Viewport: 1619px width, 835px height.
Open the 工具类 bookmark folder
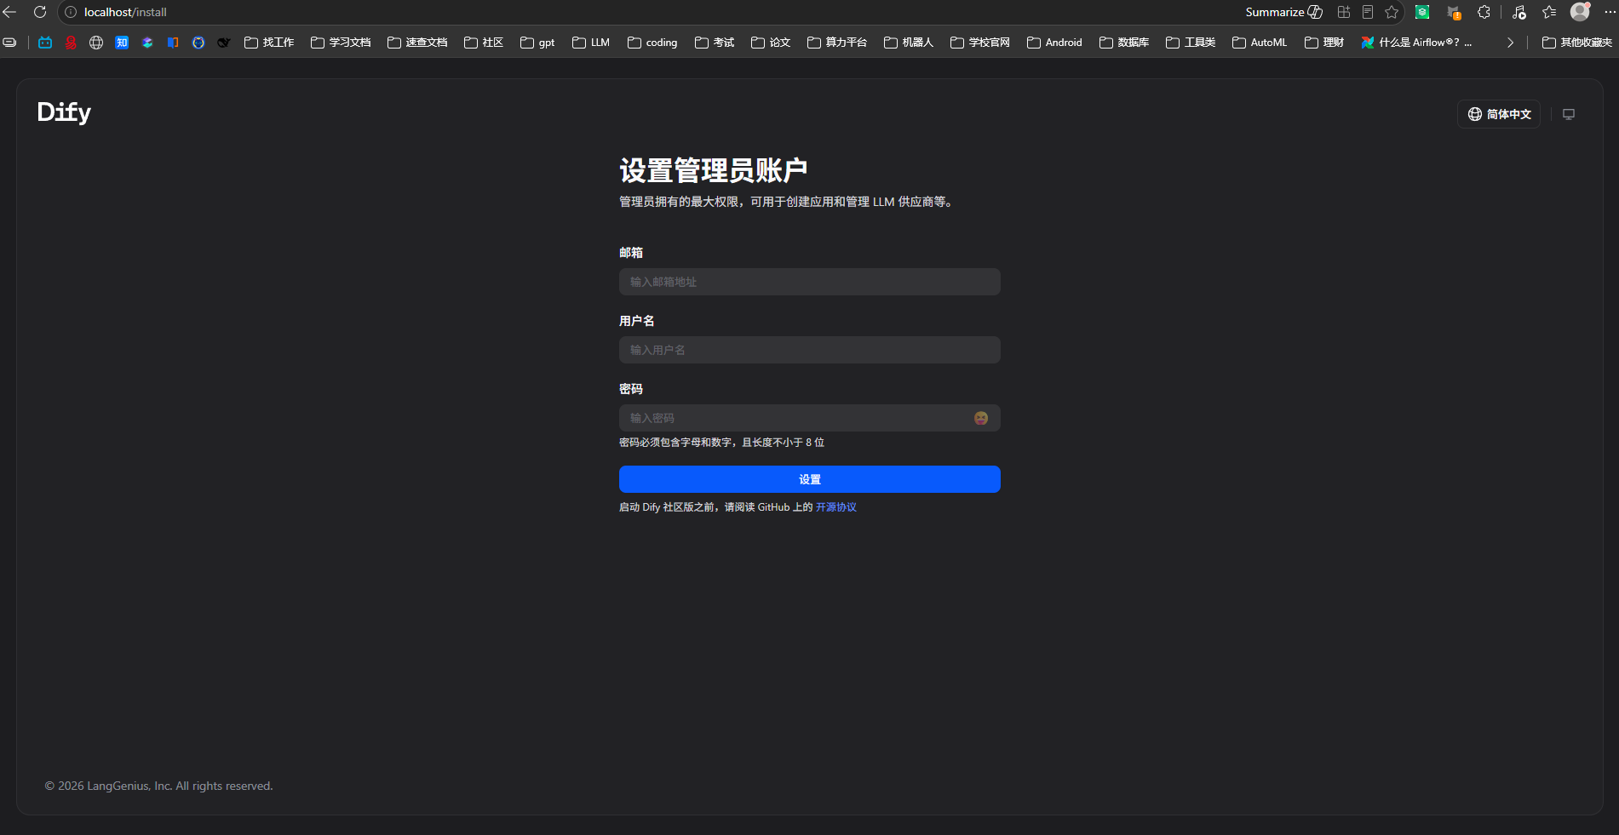[x=1191, y=43]
